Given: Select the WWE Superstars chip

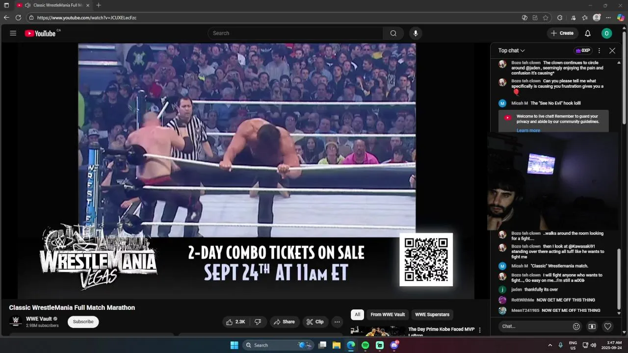Looking at the screenshot, I should (x=432, y=315).
